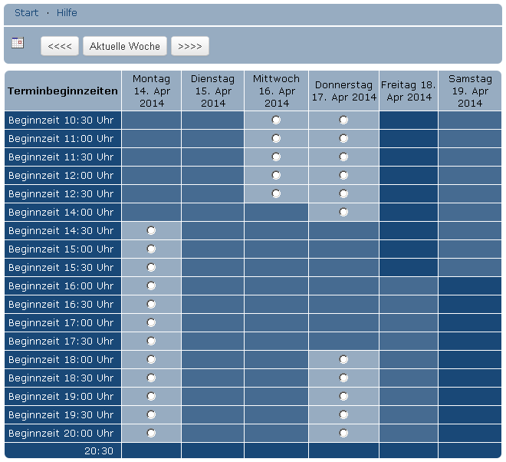
Task: Click the Freitag 18. Apr 2014 column header
Action: (408, 91)
